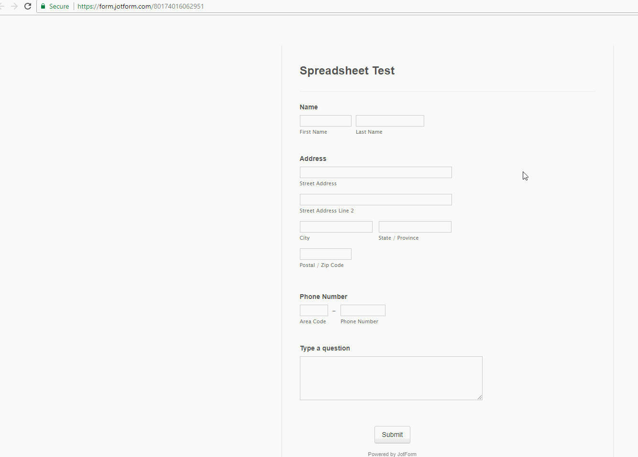This screenshot has height=457, width=638.
Task: Open the Powered by JotForm link
Action: [392, 454]
